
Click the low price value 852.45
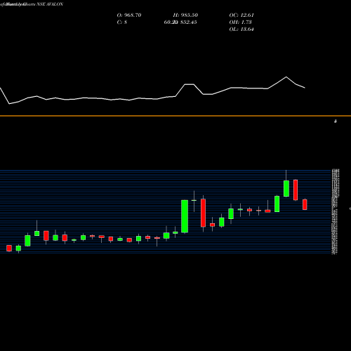pos(188,22)
